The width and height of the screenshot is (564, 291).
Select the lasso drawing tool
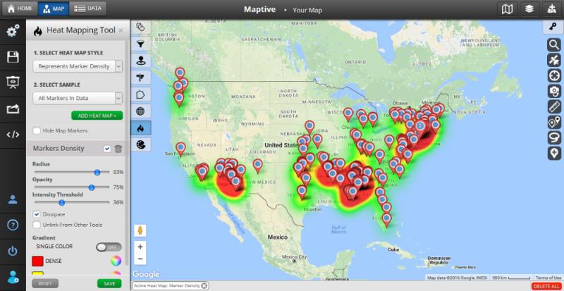[553, 137]
